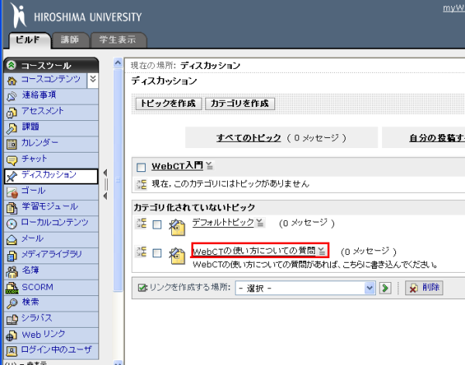The height and width of the screenshot is (365, 465).
Task: Click the myWebCT link at top right
Action: point(453,8)
